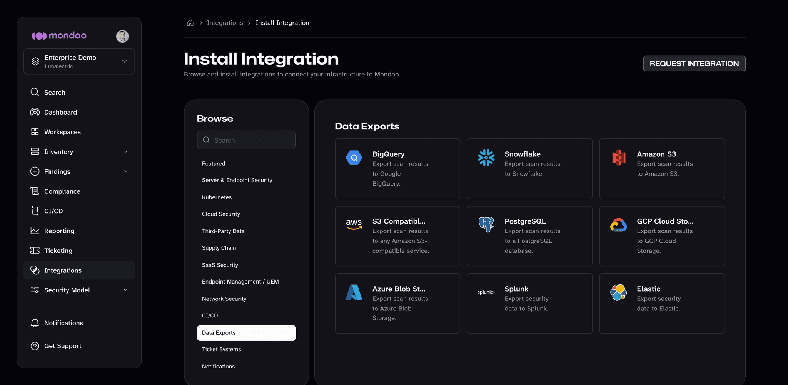The image size is (788, 385).
Task: Expand the Inventory submenu chevron
Action: pyautogui.click(x=125, y=151)
